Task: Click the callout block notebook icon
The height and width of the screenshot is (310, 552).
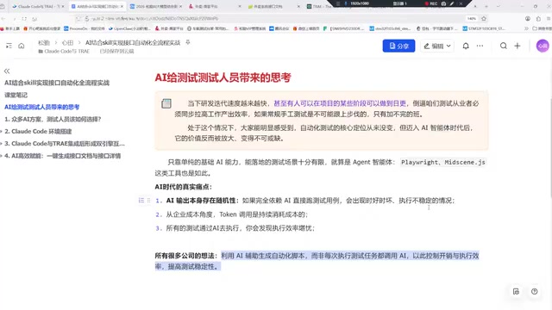Action: point(166,103)
